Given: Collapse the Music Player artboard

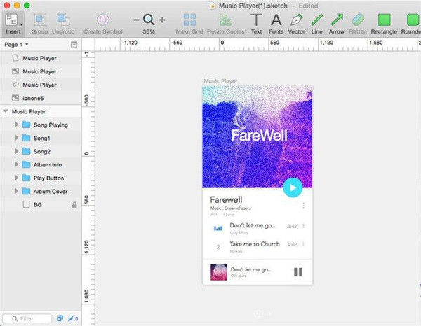Looking at the screenshot, I should pyautogui.click(x=6, y=111).
